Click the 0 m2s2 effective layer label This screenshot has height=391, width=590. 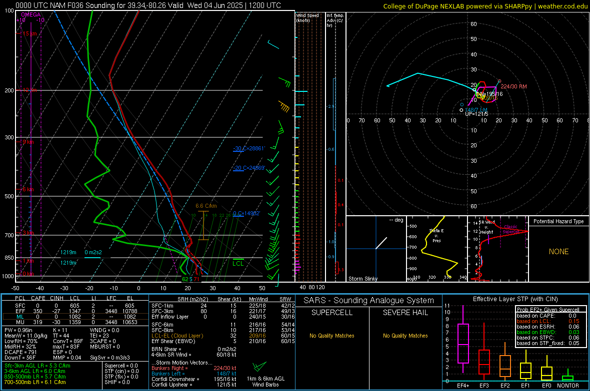click(93, 252)
